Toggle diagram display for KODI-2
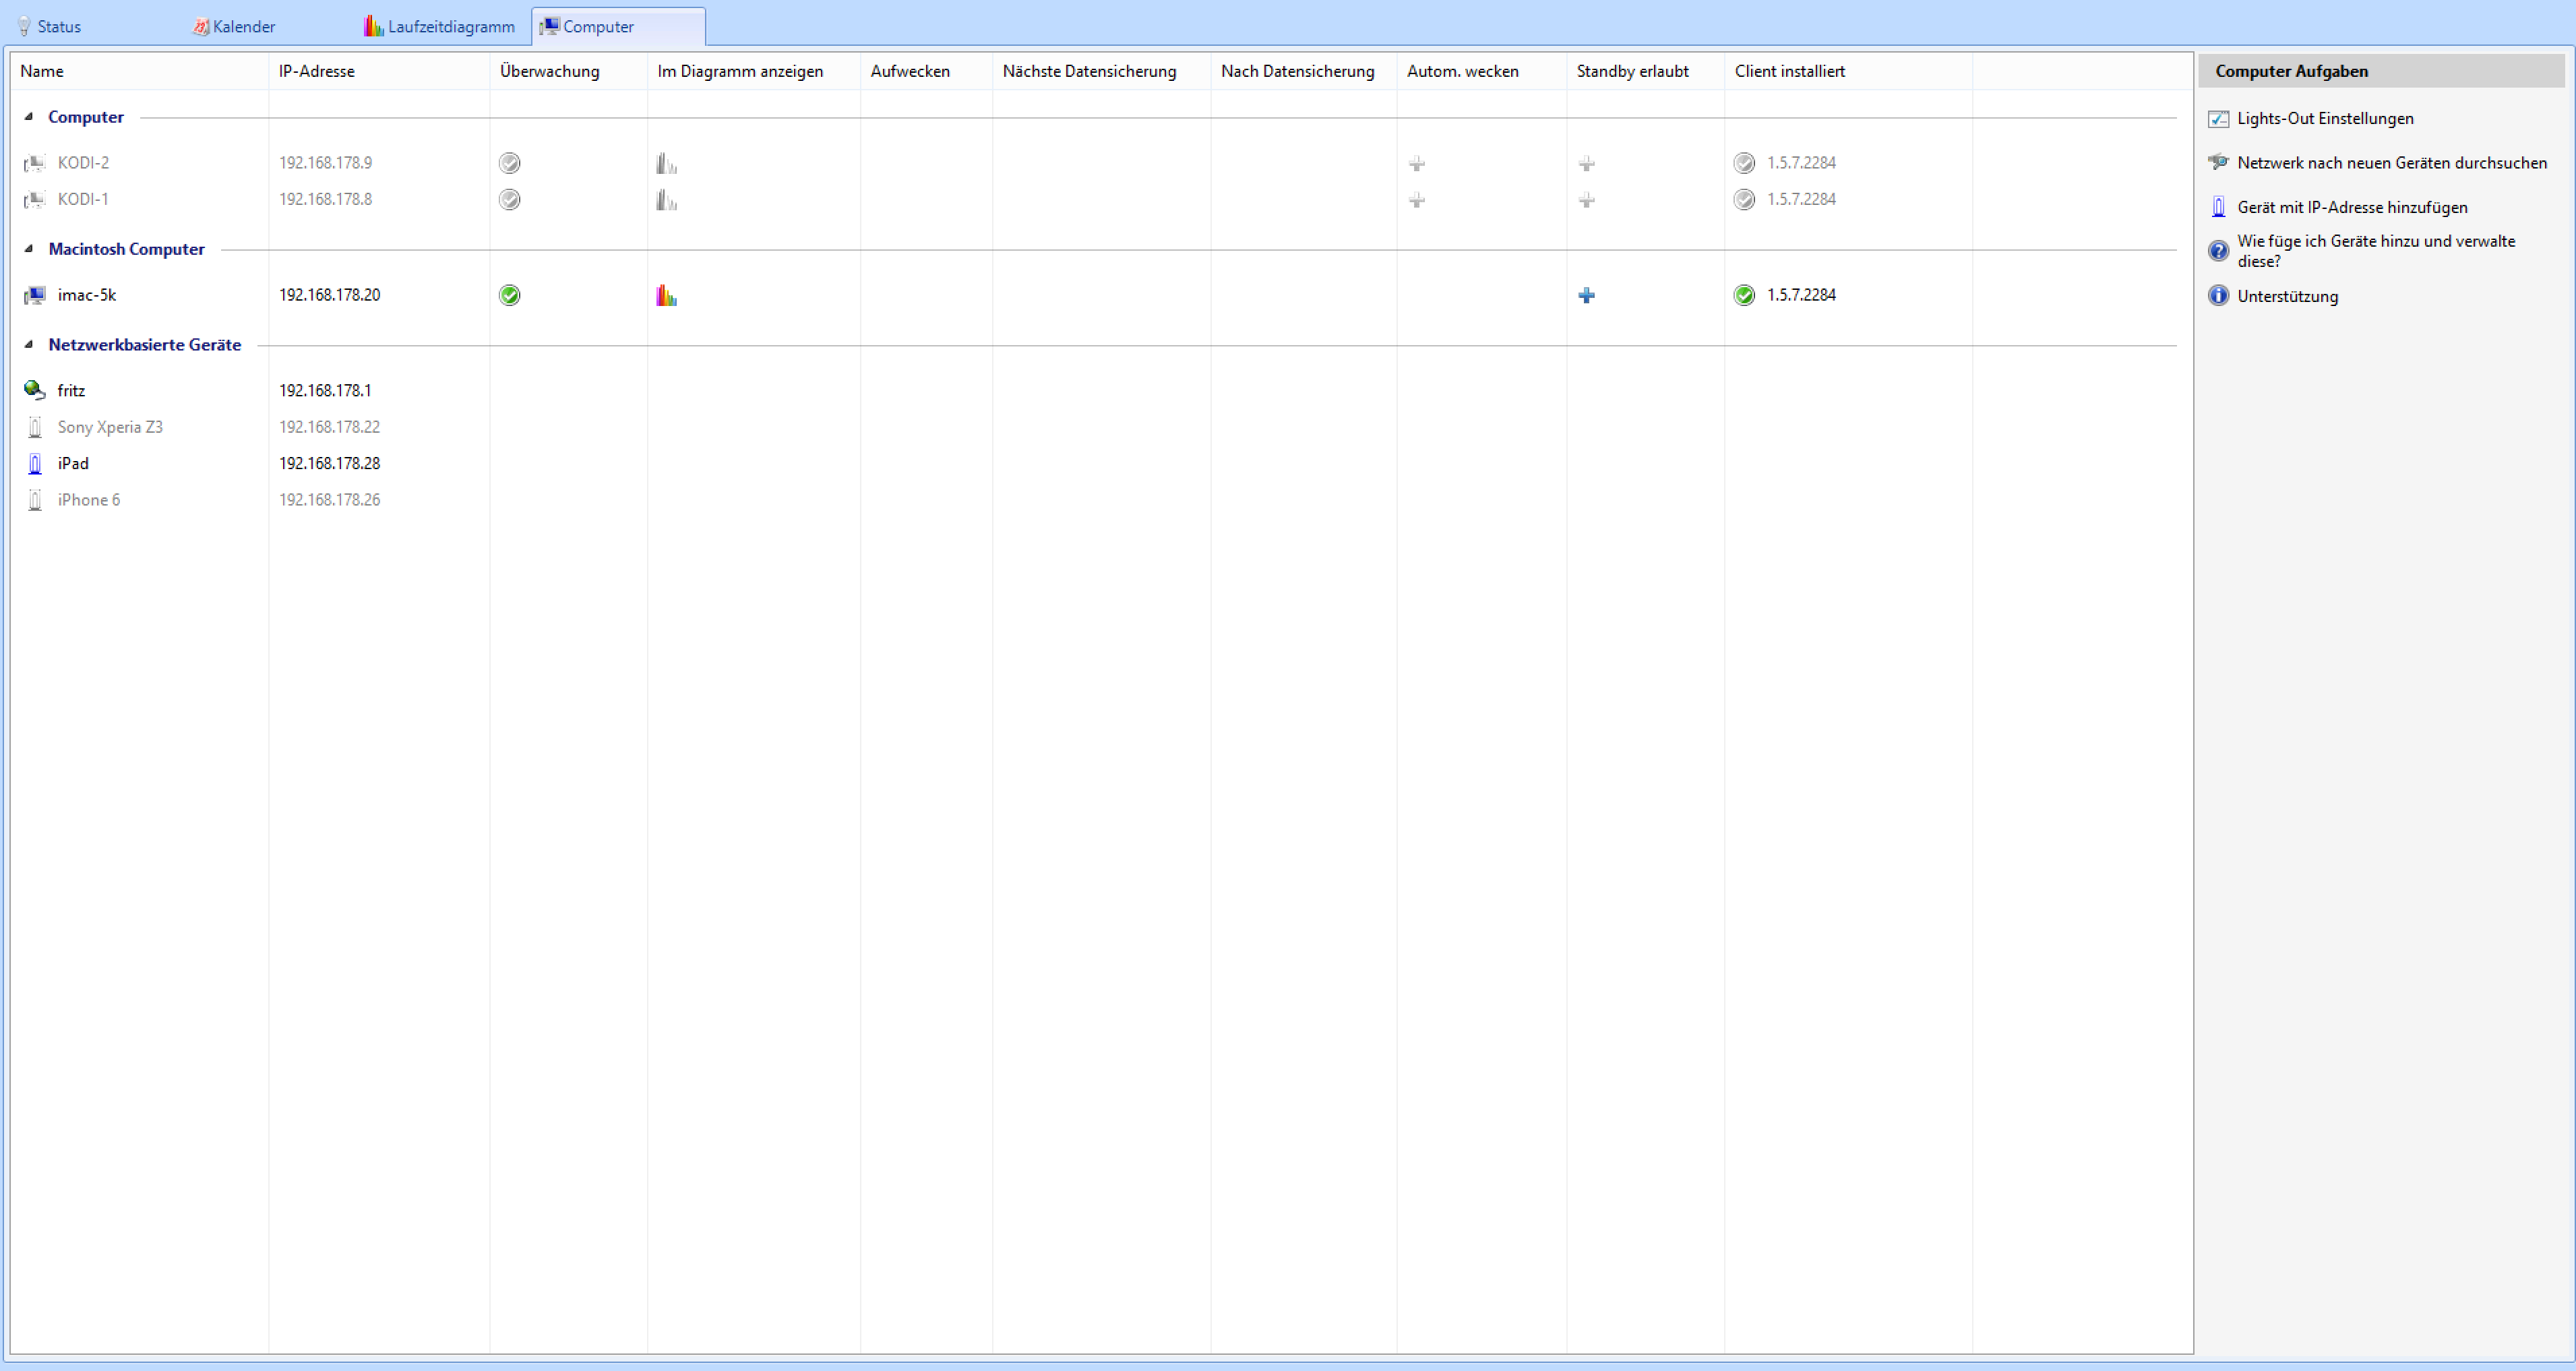The height and width of the screenshot is (1371, 2576). (666, 163)
